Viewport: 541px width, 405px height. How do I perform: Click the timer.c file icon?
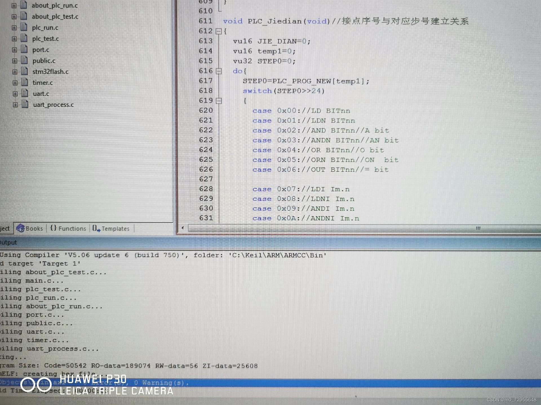[25, 82]
